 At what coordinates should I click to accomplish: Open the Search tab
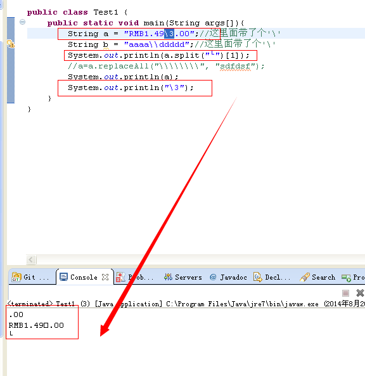(317, 277)
